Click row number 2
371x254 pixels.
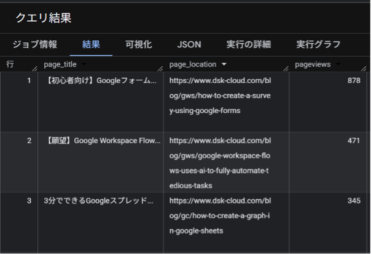pyautogui.click(x=29, y=140)
